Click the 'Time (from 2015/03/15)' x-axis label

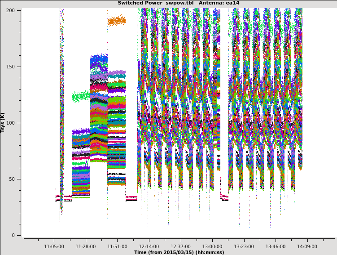tap(179, 252)
